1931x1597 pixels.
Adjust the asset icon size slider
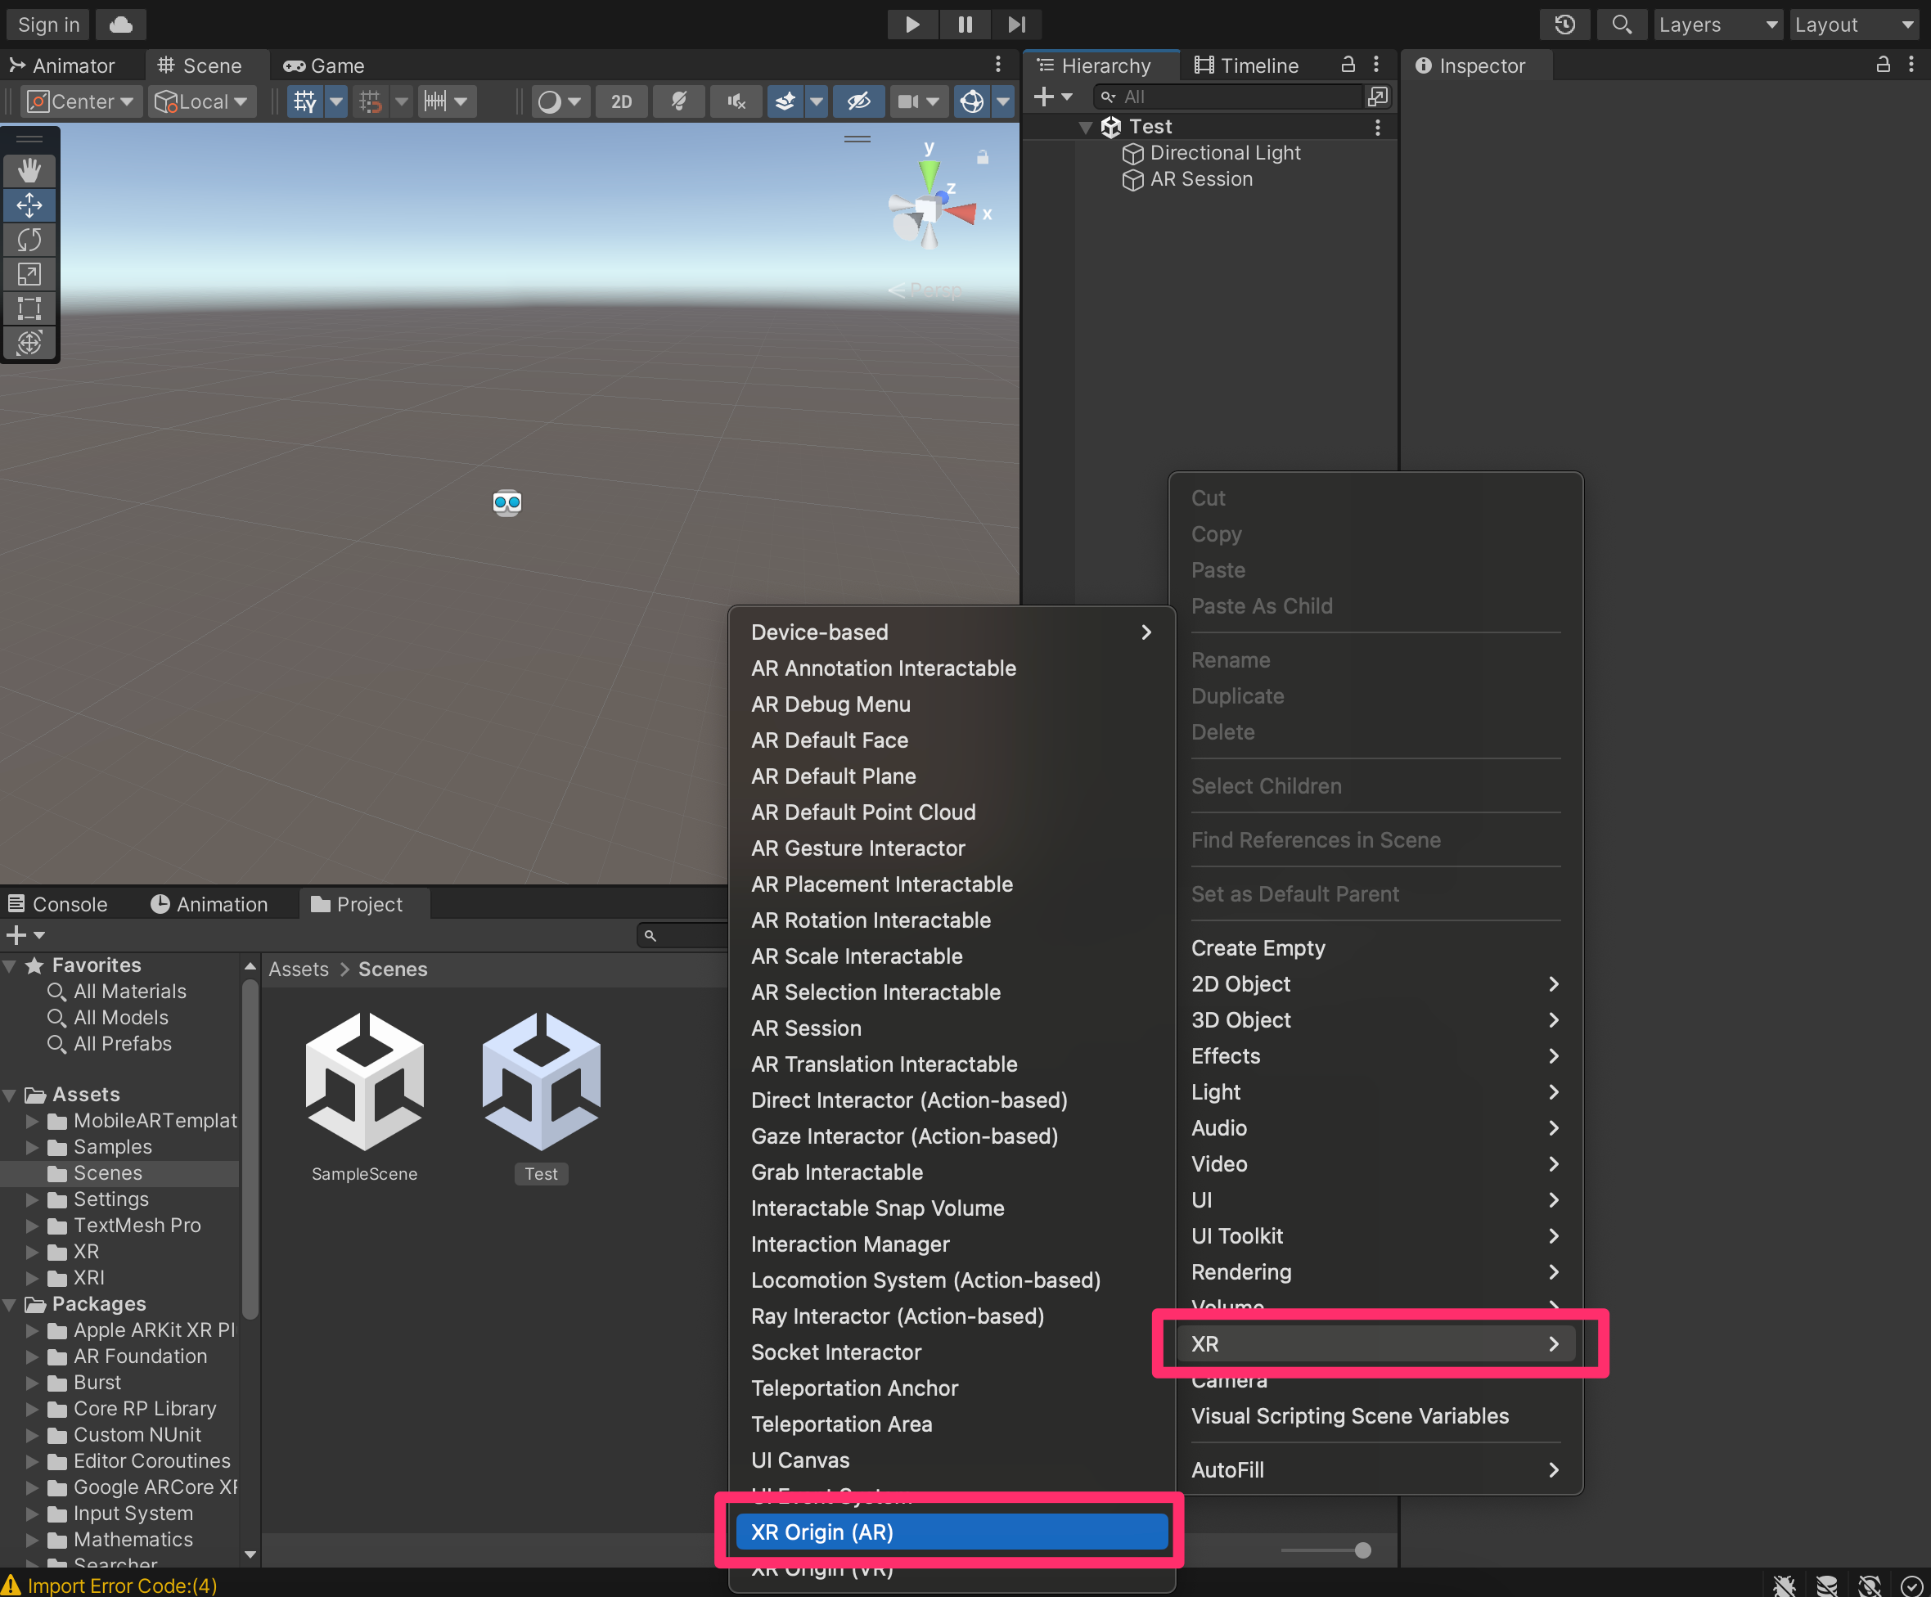click(1362, 1551)
